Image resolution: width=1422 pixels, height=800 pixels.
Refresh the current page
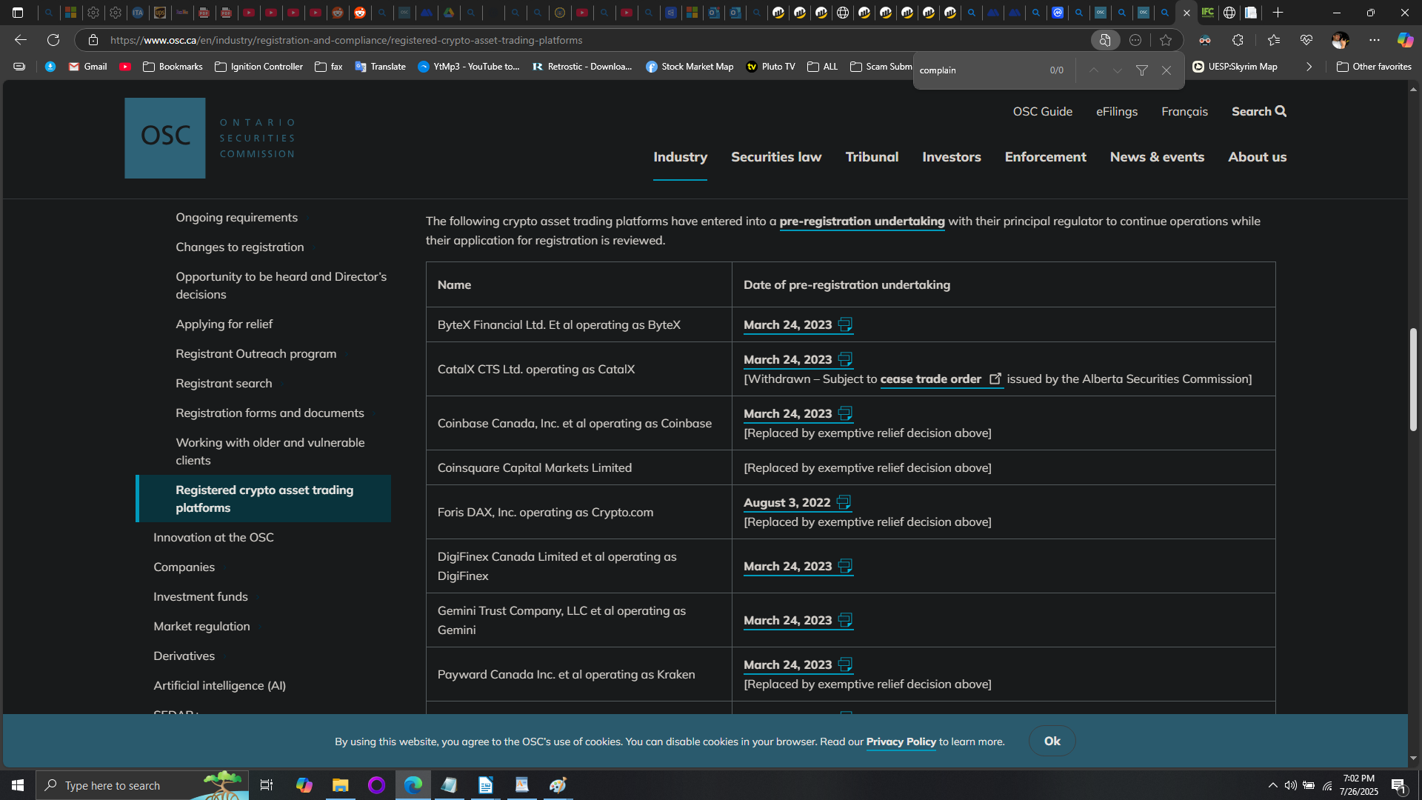(x=53, y=40)
